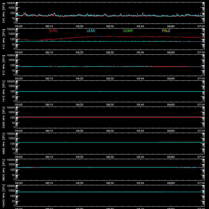209x209 pixels.
Task: Select the 410 MHz [SFU] axis title
Action: click(3, 39)
